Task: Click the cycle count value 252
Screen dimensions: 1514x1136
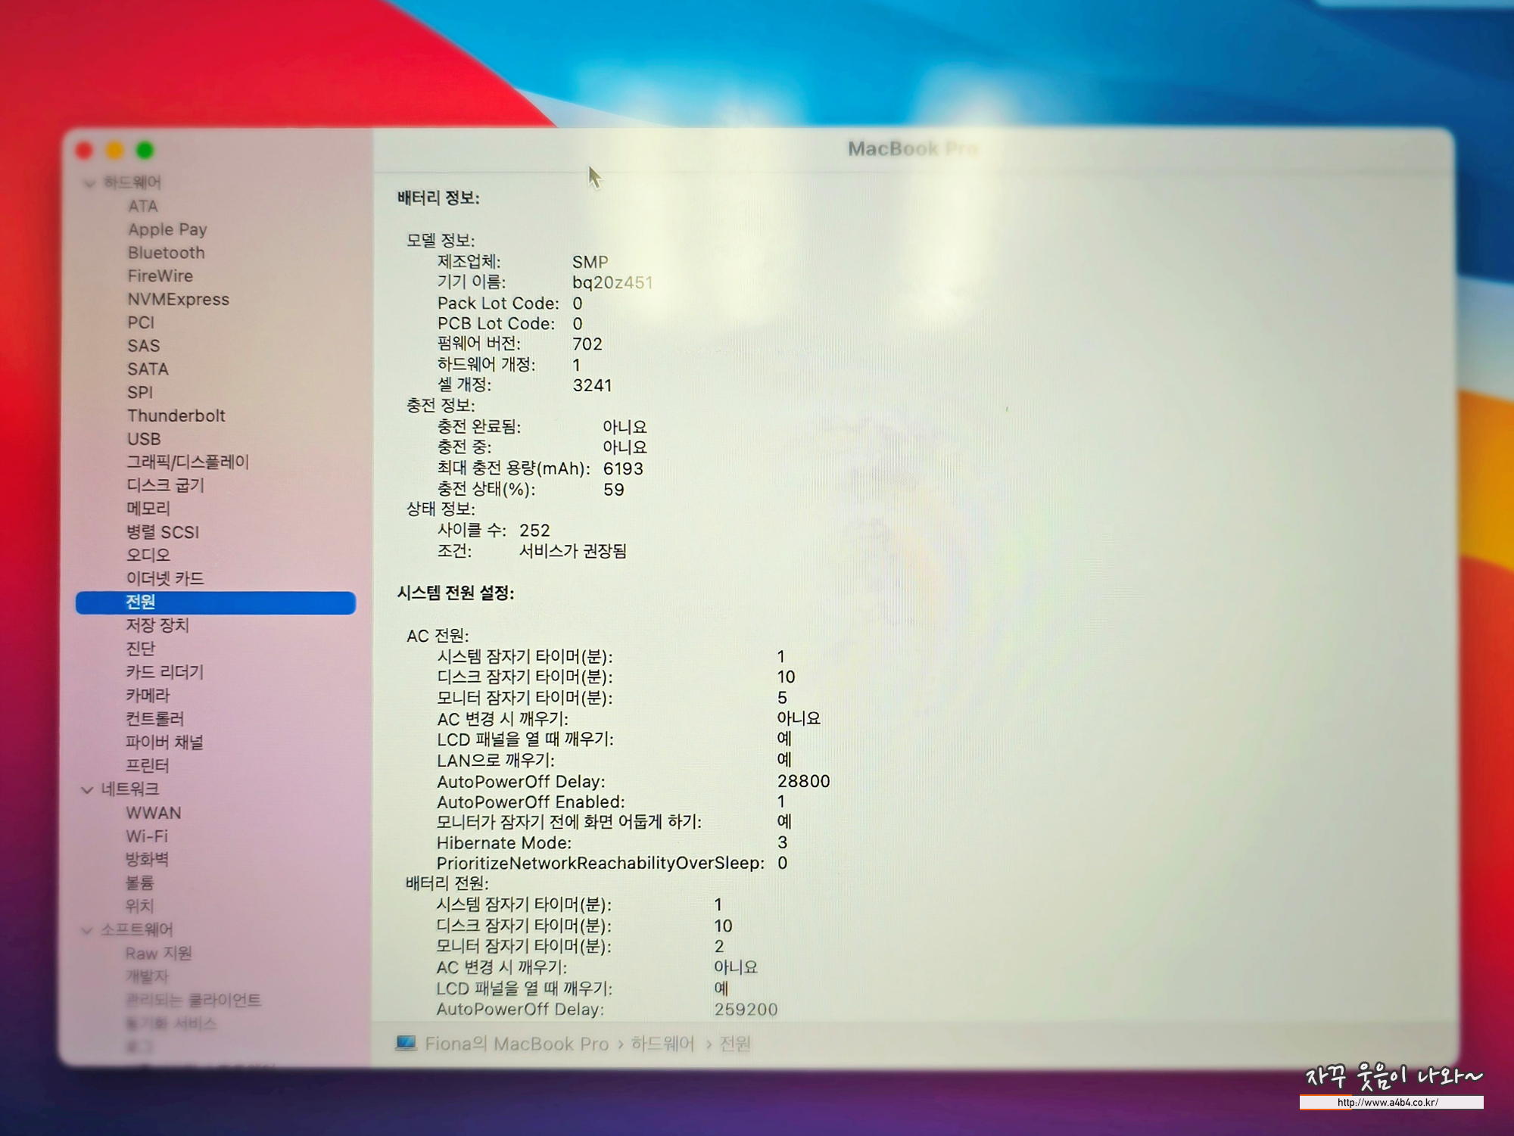Action: (534, 531)
